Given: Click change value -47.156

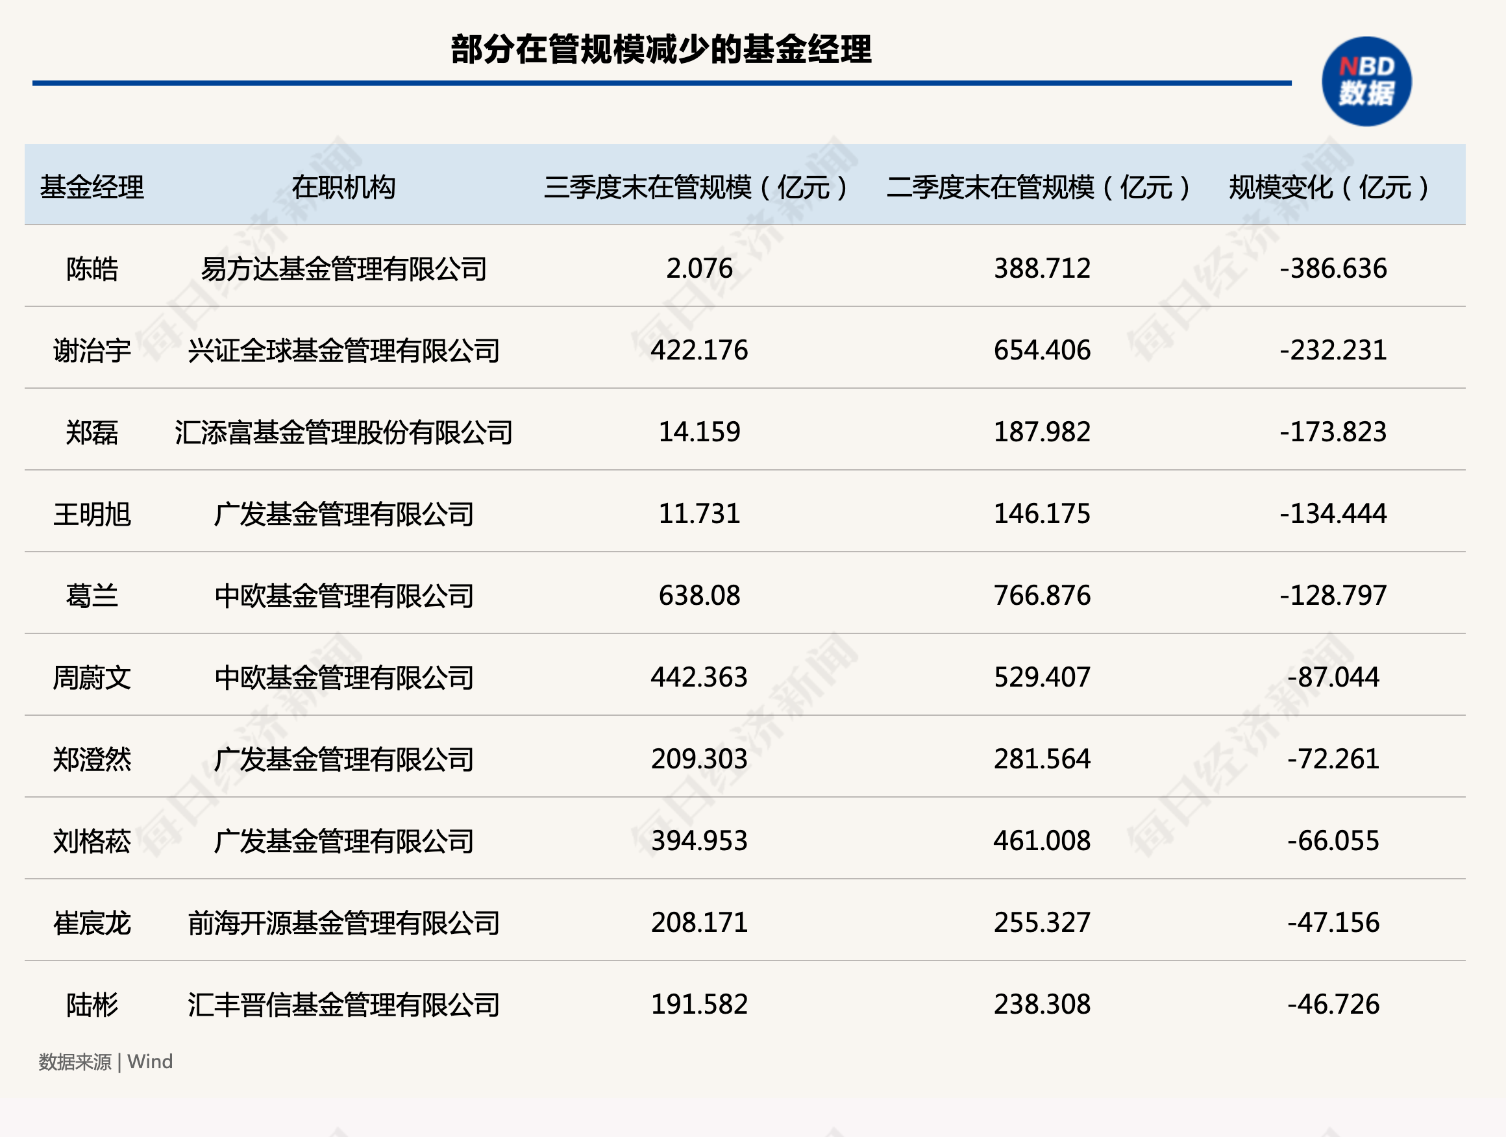Looking at the screenshot, I should click(x=1333, y=922).
